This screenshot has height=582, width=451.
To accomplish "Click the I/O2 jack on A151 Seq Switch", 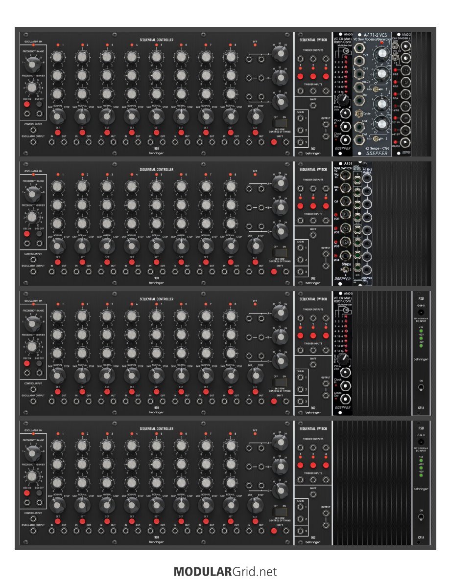I will [x=346, y=227].
